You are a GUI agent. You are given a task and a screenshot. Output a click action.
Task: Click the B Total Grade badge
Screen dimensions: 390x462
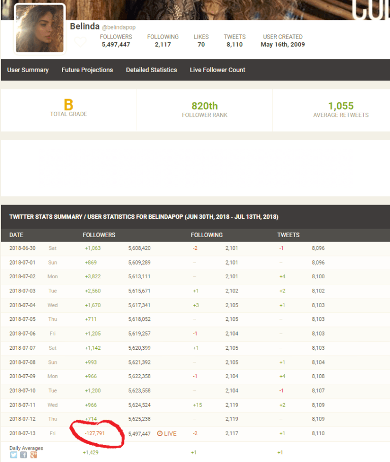pyautogui.click(x=69, y=105)
